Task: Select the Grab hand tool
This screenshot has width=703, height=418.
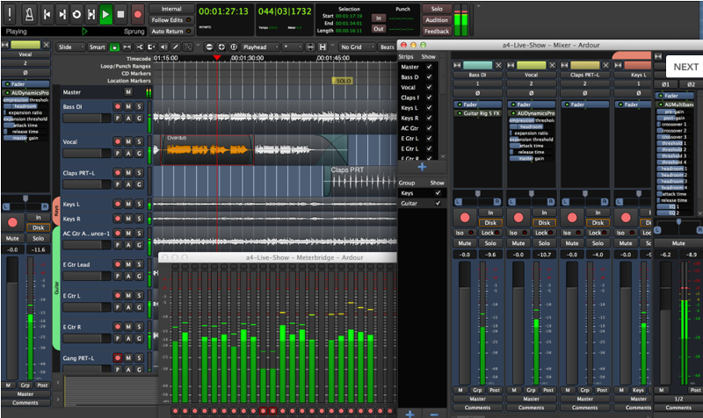Action: tap(115, 47)
